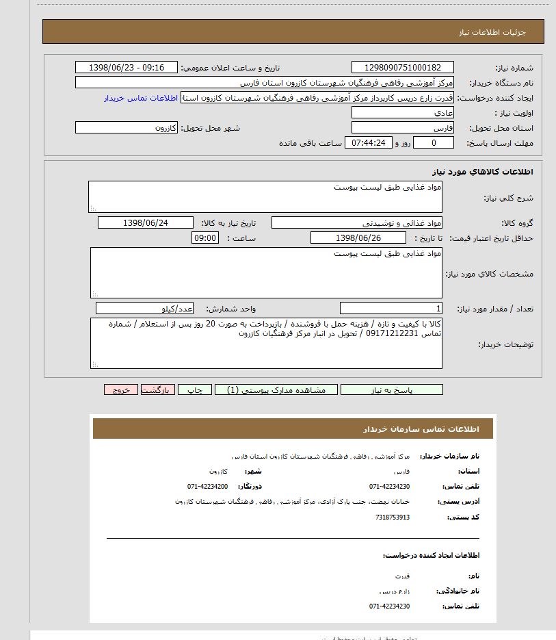Focus the ایجاد کننده درخواست field

(x=317, y=98)
